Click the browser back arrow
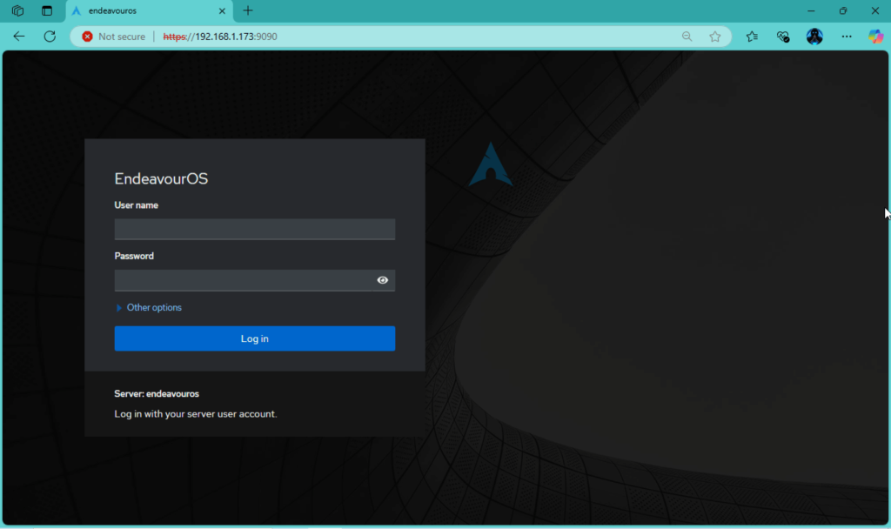The height and width of the screenshot is (529, 891). point(19,37)
